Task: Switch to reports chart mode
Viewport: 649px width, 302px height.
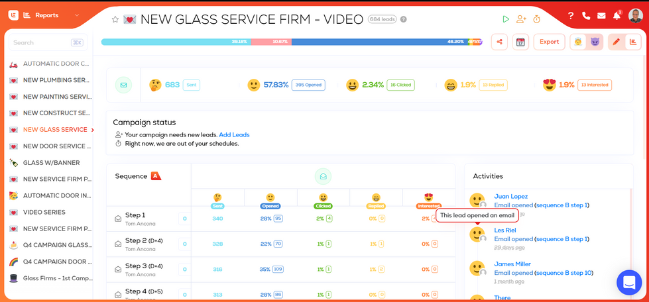Action: pos(632,42)
